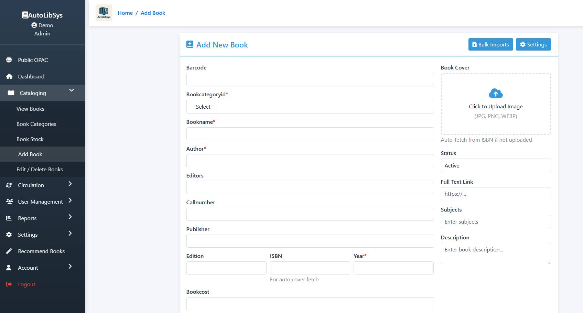This screenshot has height=313, width=583.
Task: Expand the Circulation submenu arrow
Action: [70, 184]
